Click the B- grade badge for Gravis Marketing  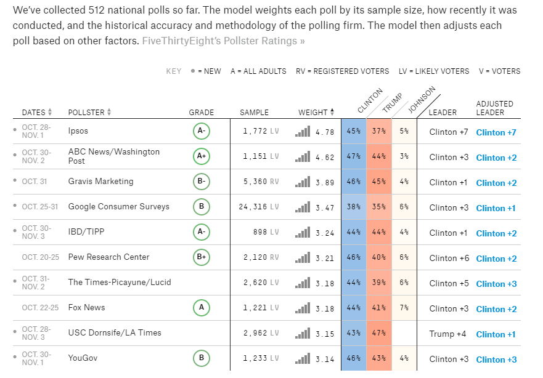pos(202,182)
